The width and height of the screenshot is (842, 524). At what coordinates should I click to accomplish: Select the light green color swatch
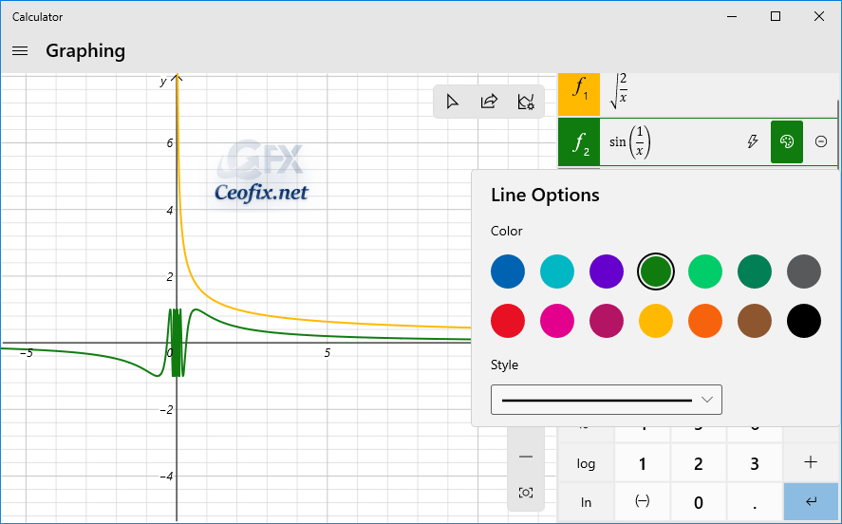click(x=705, y=271)
